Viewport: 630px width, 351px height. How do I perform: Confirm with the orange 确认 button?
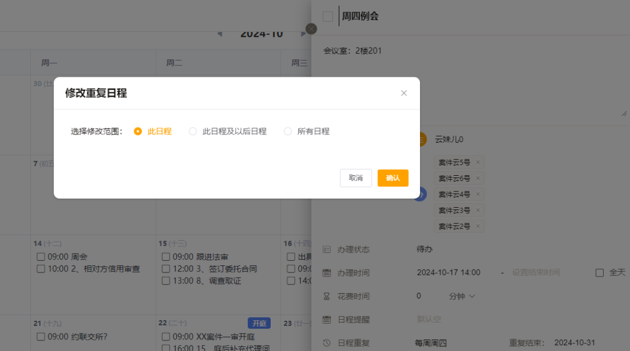click(393, 178)
